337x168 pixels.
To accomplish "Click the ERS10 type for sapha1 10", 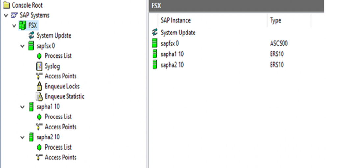I will pos(277,54).
